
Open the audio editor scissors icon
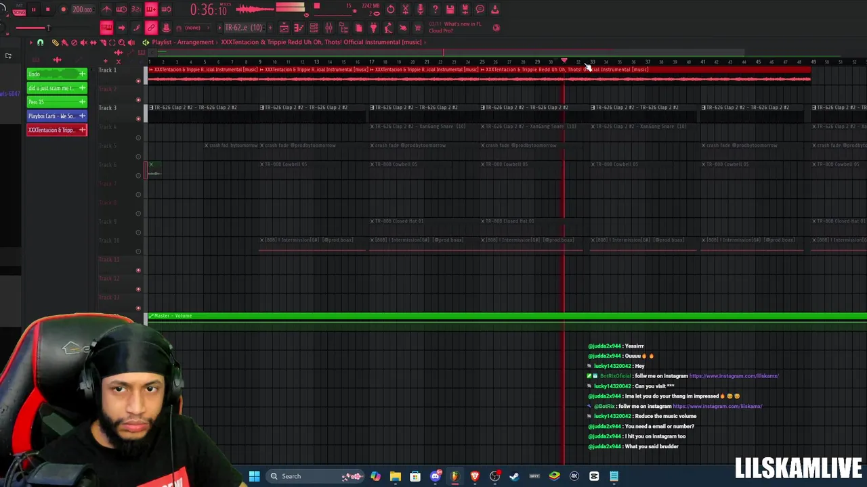tap(406, 9)
